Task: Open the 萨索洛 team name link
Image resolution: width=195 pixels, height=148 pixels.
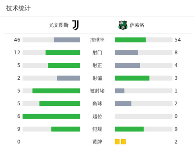Action: tap(137, 25)
